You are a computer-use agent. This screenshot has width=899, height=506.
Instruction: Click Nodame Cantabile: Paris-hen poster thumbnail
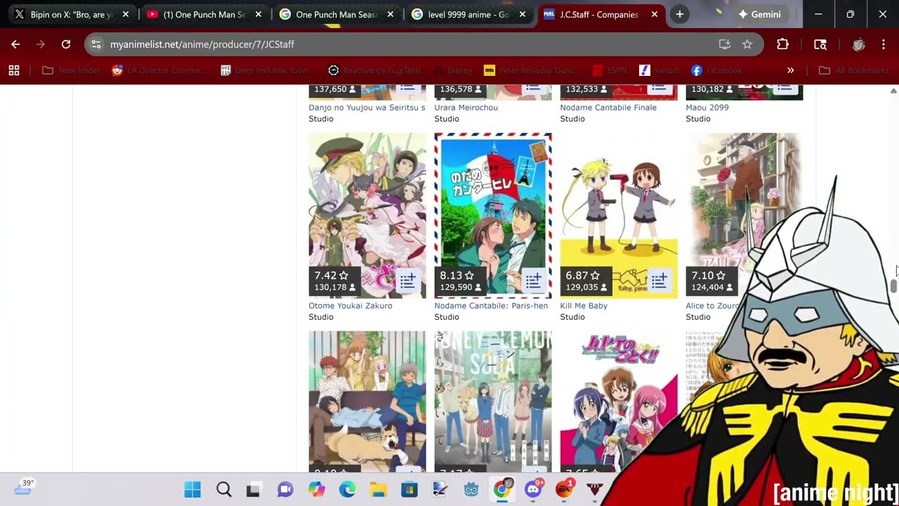pos(493,215)
